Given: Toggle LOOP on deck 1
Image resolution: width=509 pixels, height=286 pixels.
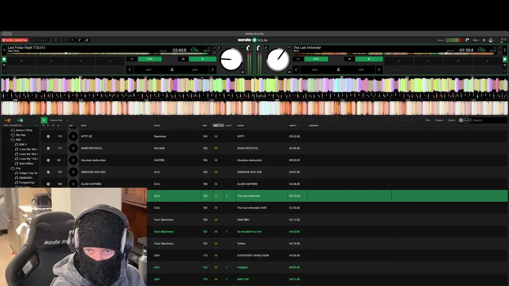Looking at the screenshot, I should [x=195, y=70].
